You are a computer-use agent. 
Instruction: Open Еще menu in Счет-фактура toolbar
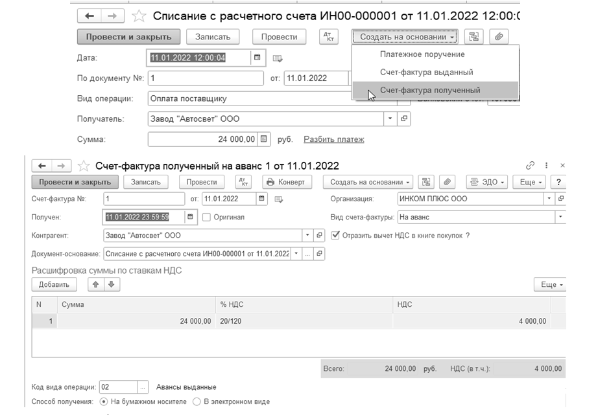(529, 182)
